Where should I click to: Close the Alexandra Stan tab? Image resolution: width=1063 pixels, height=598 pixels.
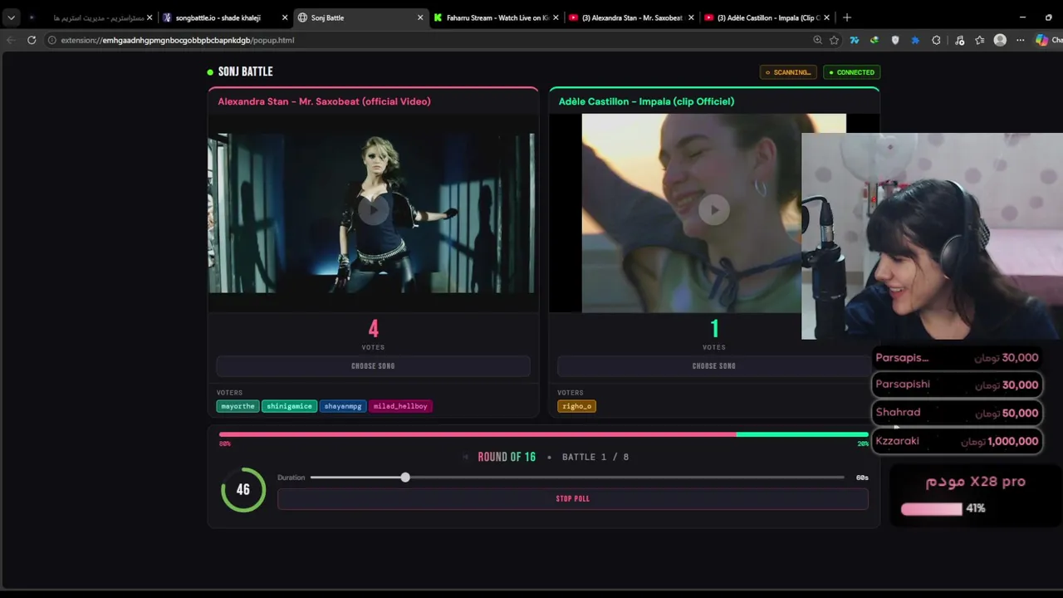tap(691, 17)
